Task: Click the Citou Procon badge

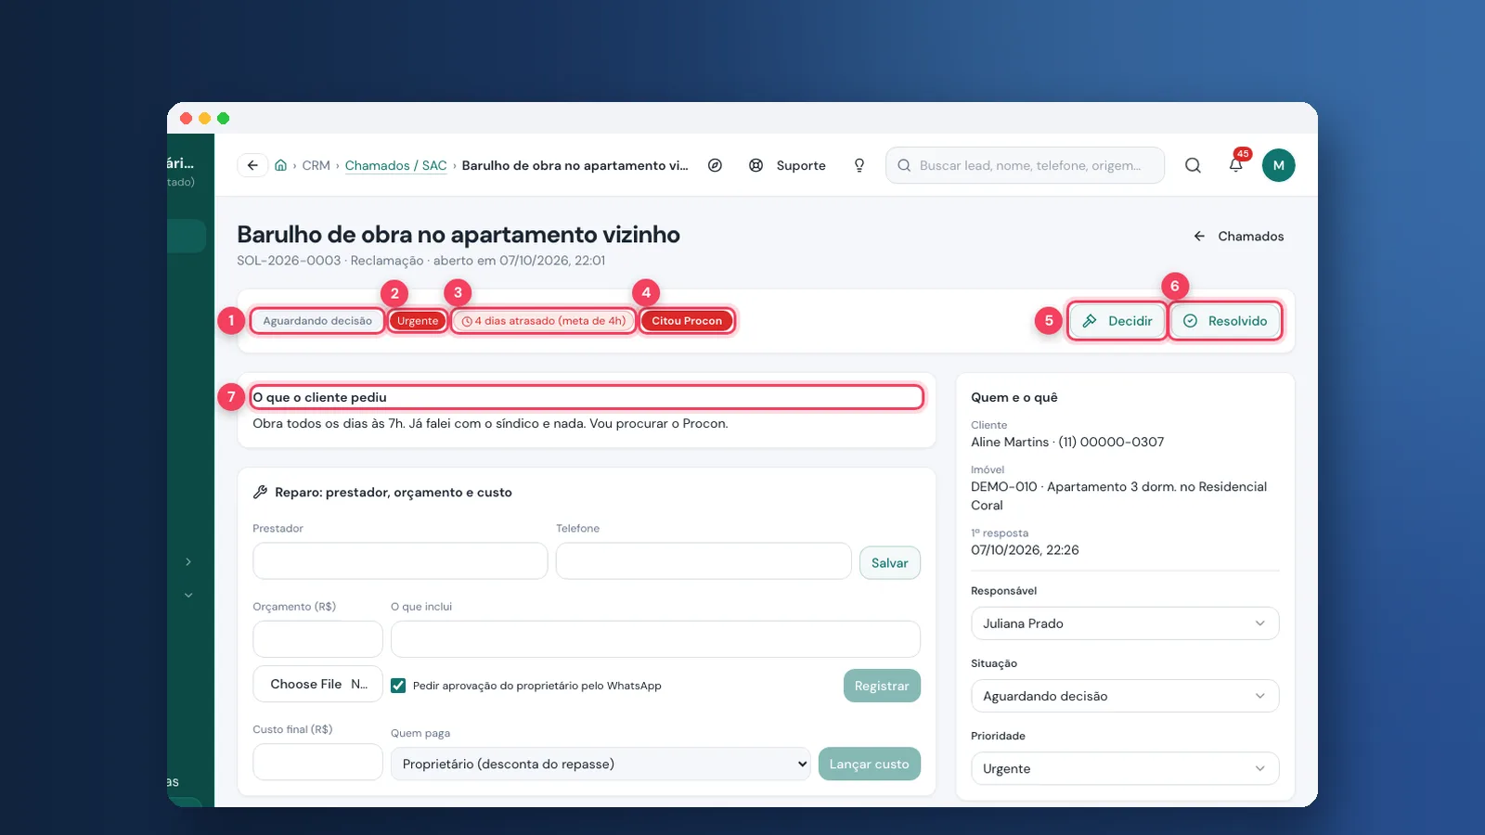Action: [x=687, y=321]
